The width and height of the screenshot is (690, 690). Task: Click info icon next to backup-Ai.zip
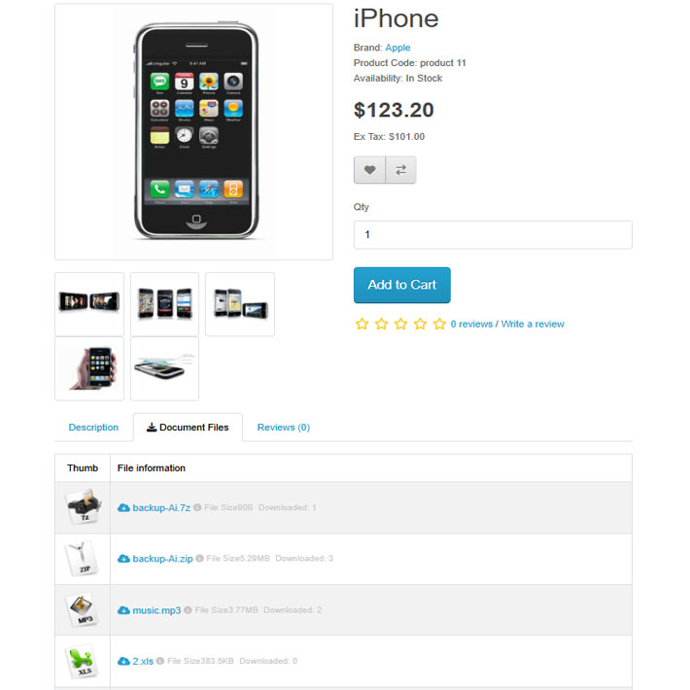199,558
